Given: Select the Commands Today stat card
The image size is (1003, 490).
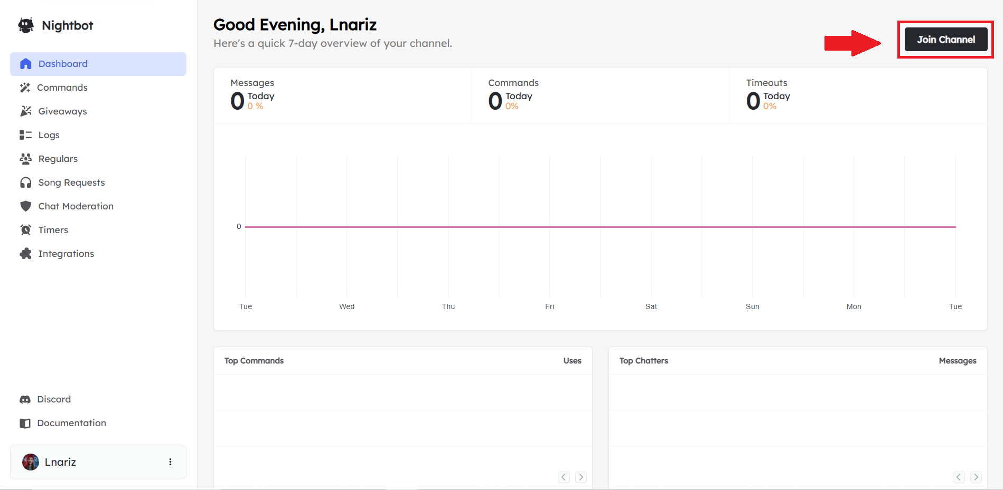Looking at the screenshot, I should (x=601, y=95).
